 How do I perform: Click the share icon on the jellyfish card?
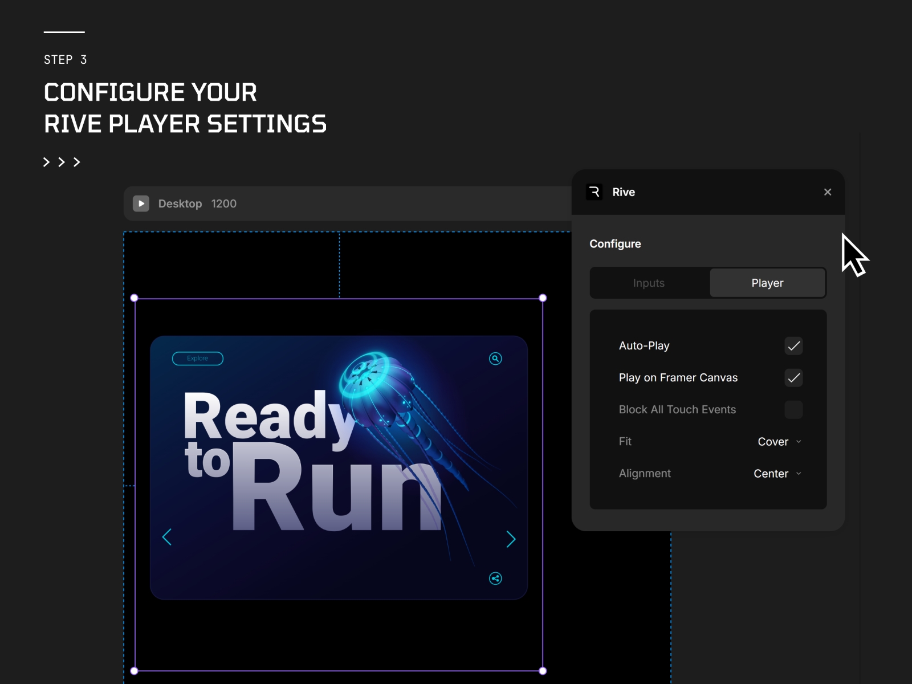tap(495, 579)
